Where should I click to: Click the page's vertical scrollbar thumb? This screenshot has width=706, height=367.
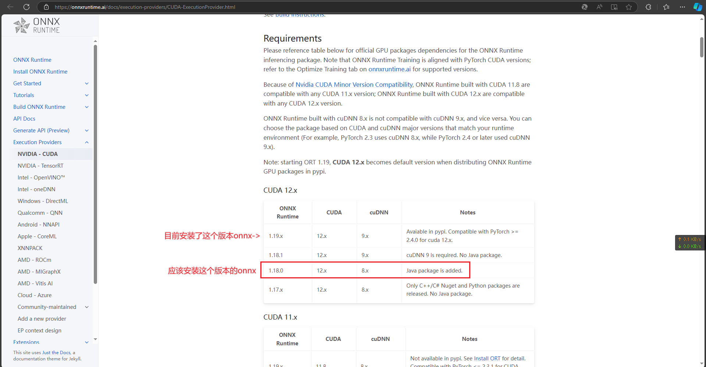click(x=702, y=47)
